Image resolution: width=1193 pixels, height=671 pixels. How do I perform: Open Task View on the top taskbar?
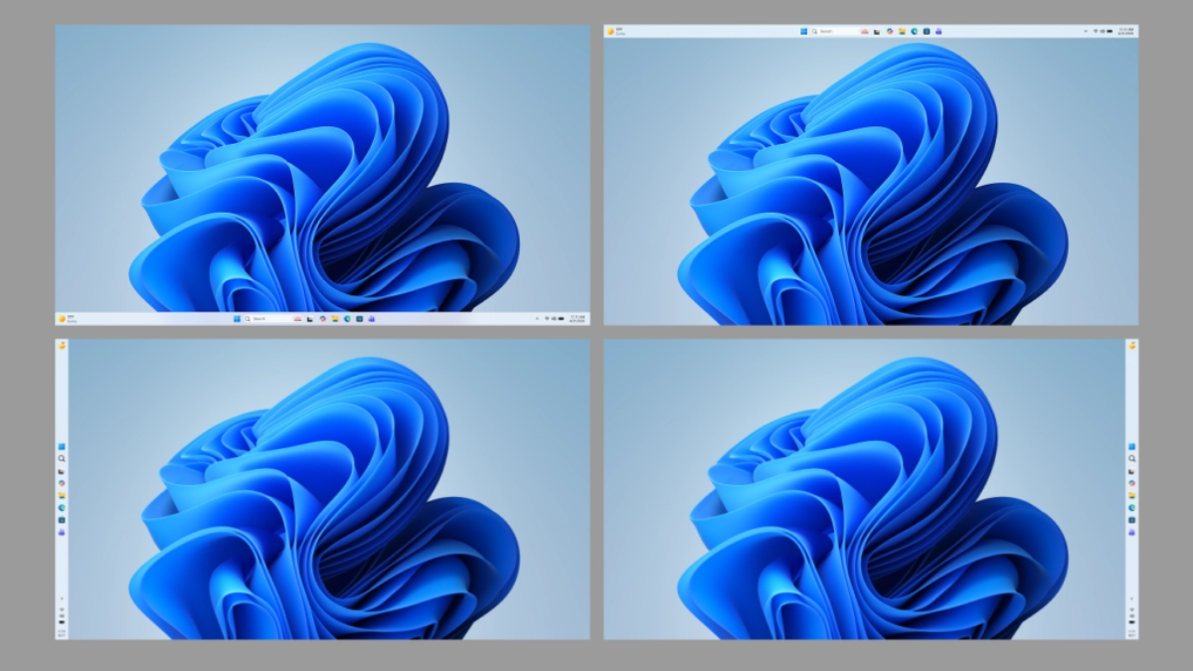tap(877, 31)
